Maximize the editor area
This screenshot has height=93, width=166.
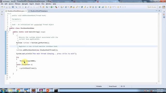pyautogui.click(x=159, y=11)
